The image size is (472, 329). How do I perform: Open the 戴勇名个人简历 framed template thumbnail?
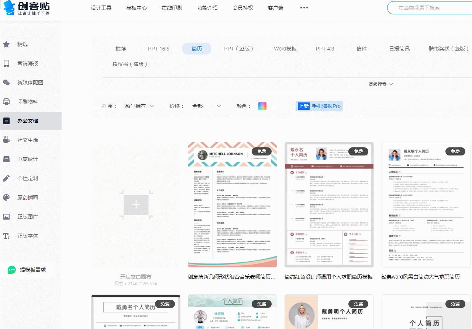136,312
